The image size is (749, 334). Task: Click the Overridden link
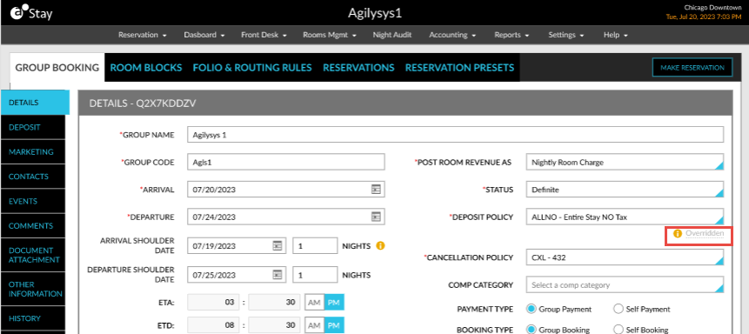coord(705,234)
